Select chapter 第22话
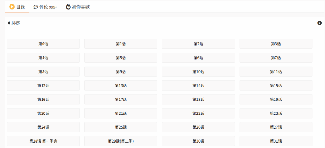This screenshot has width=325, height=148. click(198, 113)
